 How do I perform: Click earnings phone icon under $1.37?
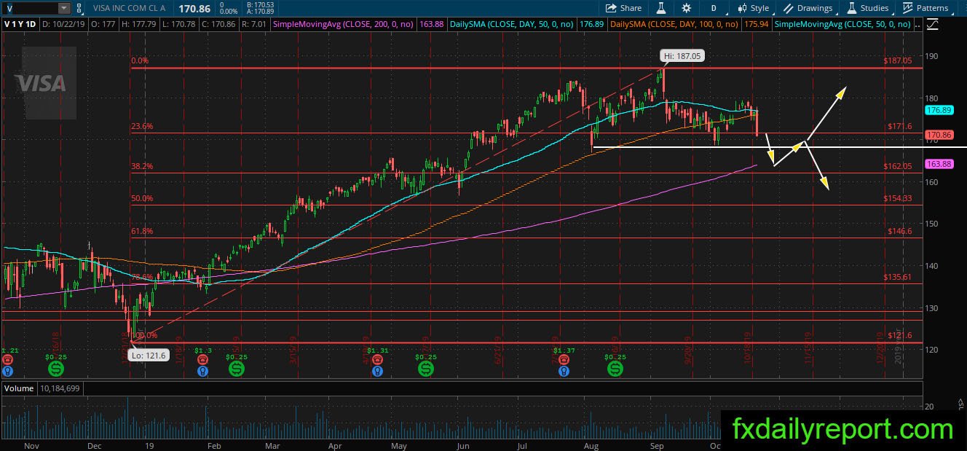coord(564,360)
